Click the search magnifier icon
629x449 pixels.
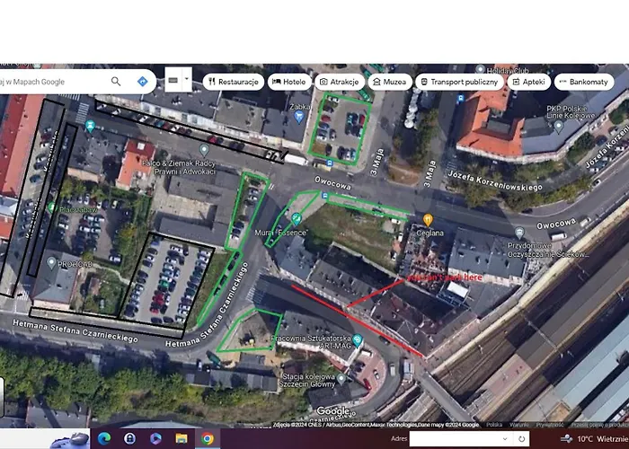point(116,82)
